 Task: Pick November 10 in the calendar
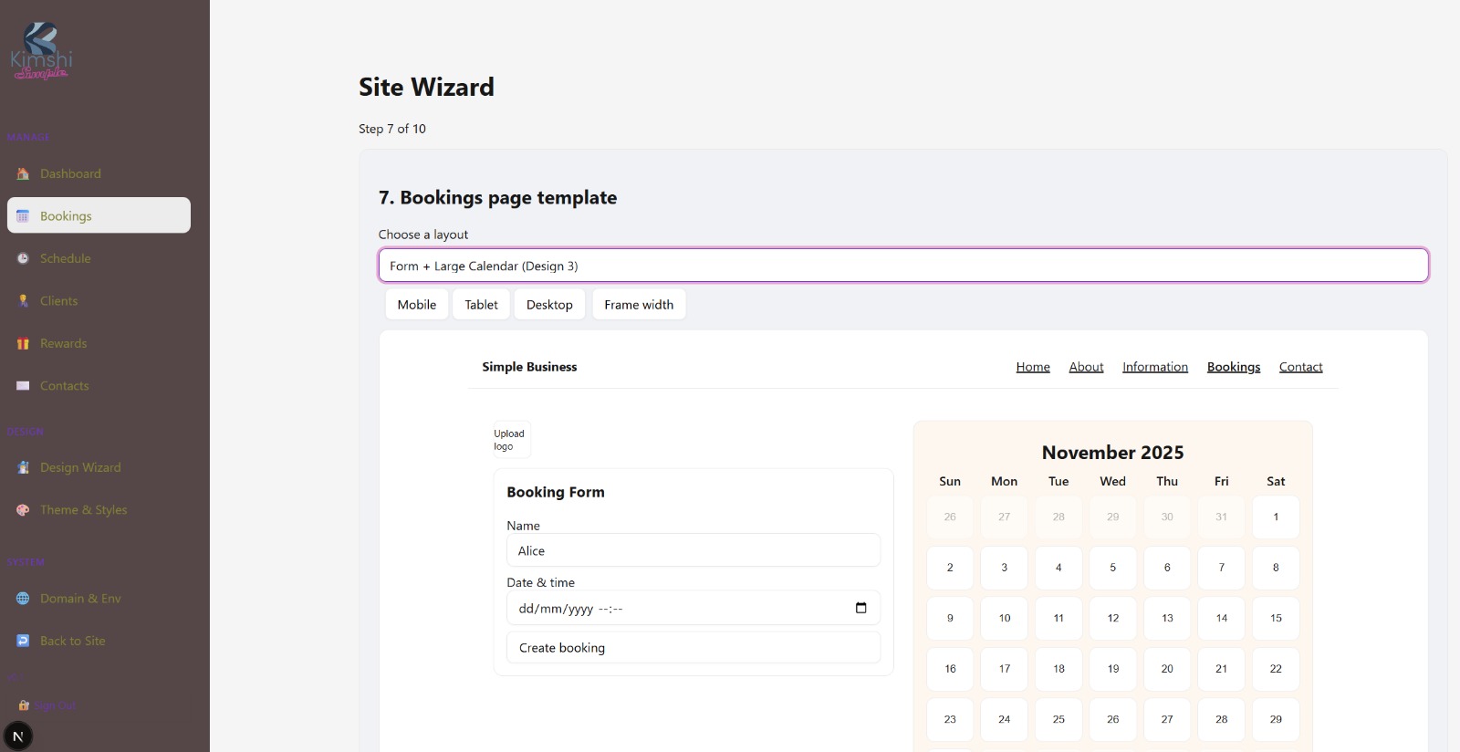tap(1005, 618)
